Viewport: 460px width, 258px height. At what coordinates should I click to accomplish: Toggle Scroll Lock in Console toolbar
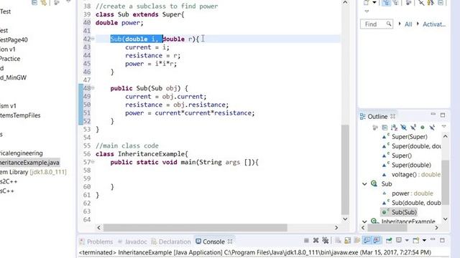pyautogui.click(x=348, y=241)
